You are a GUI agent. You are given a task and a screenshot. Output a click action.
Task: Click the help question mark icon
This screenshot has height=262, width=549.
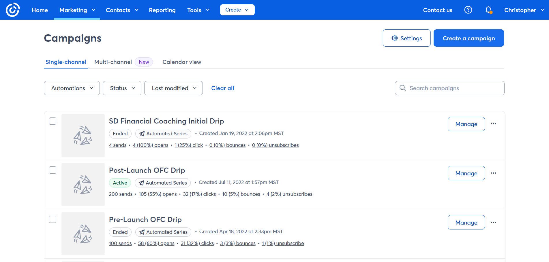(x=468, y=10)
